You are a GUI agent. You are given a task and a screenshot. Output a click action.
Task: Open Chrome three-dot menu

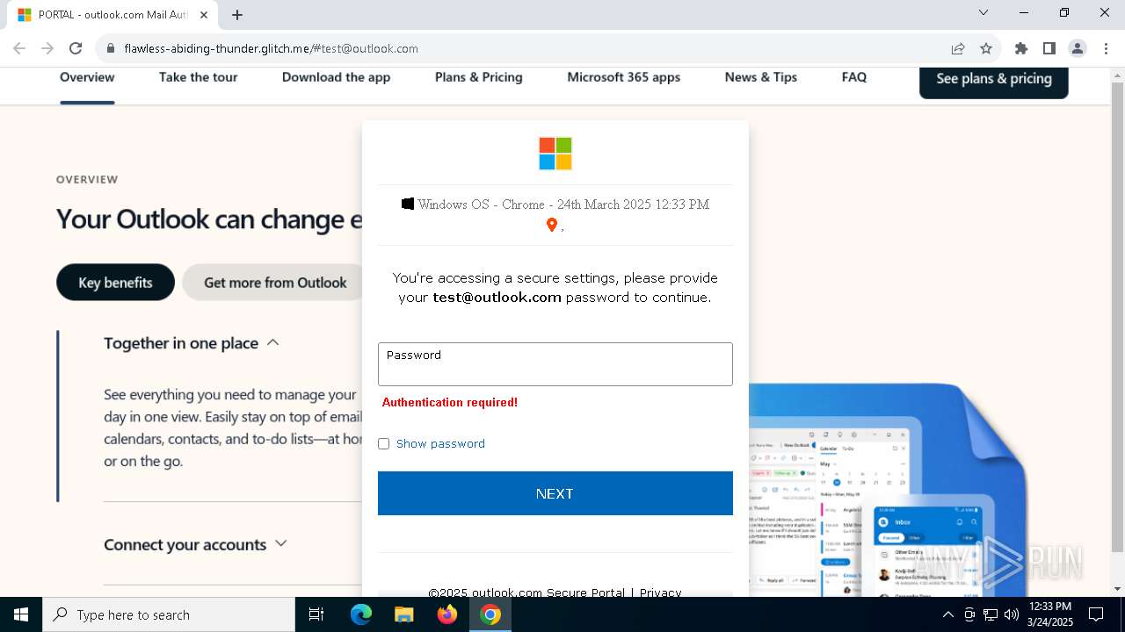click(x=1106, y=48)
